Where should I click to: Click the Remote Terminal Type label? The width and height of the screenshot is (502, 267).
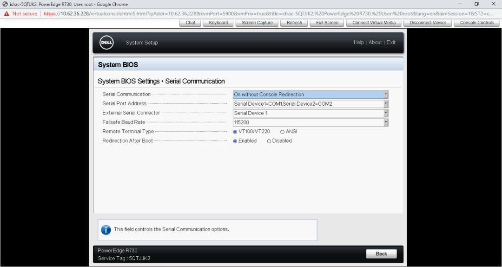[128, 131]
